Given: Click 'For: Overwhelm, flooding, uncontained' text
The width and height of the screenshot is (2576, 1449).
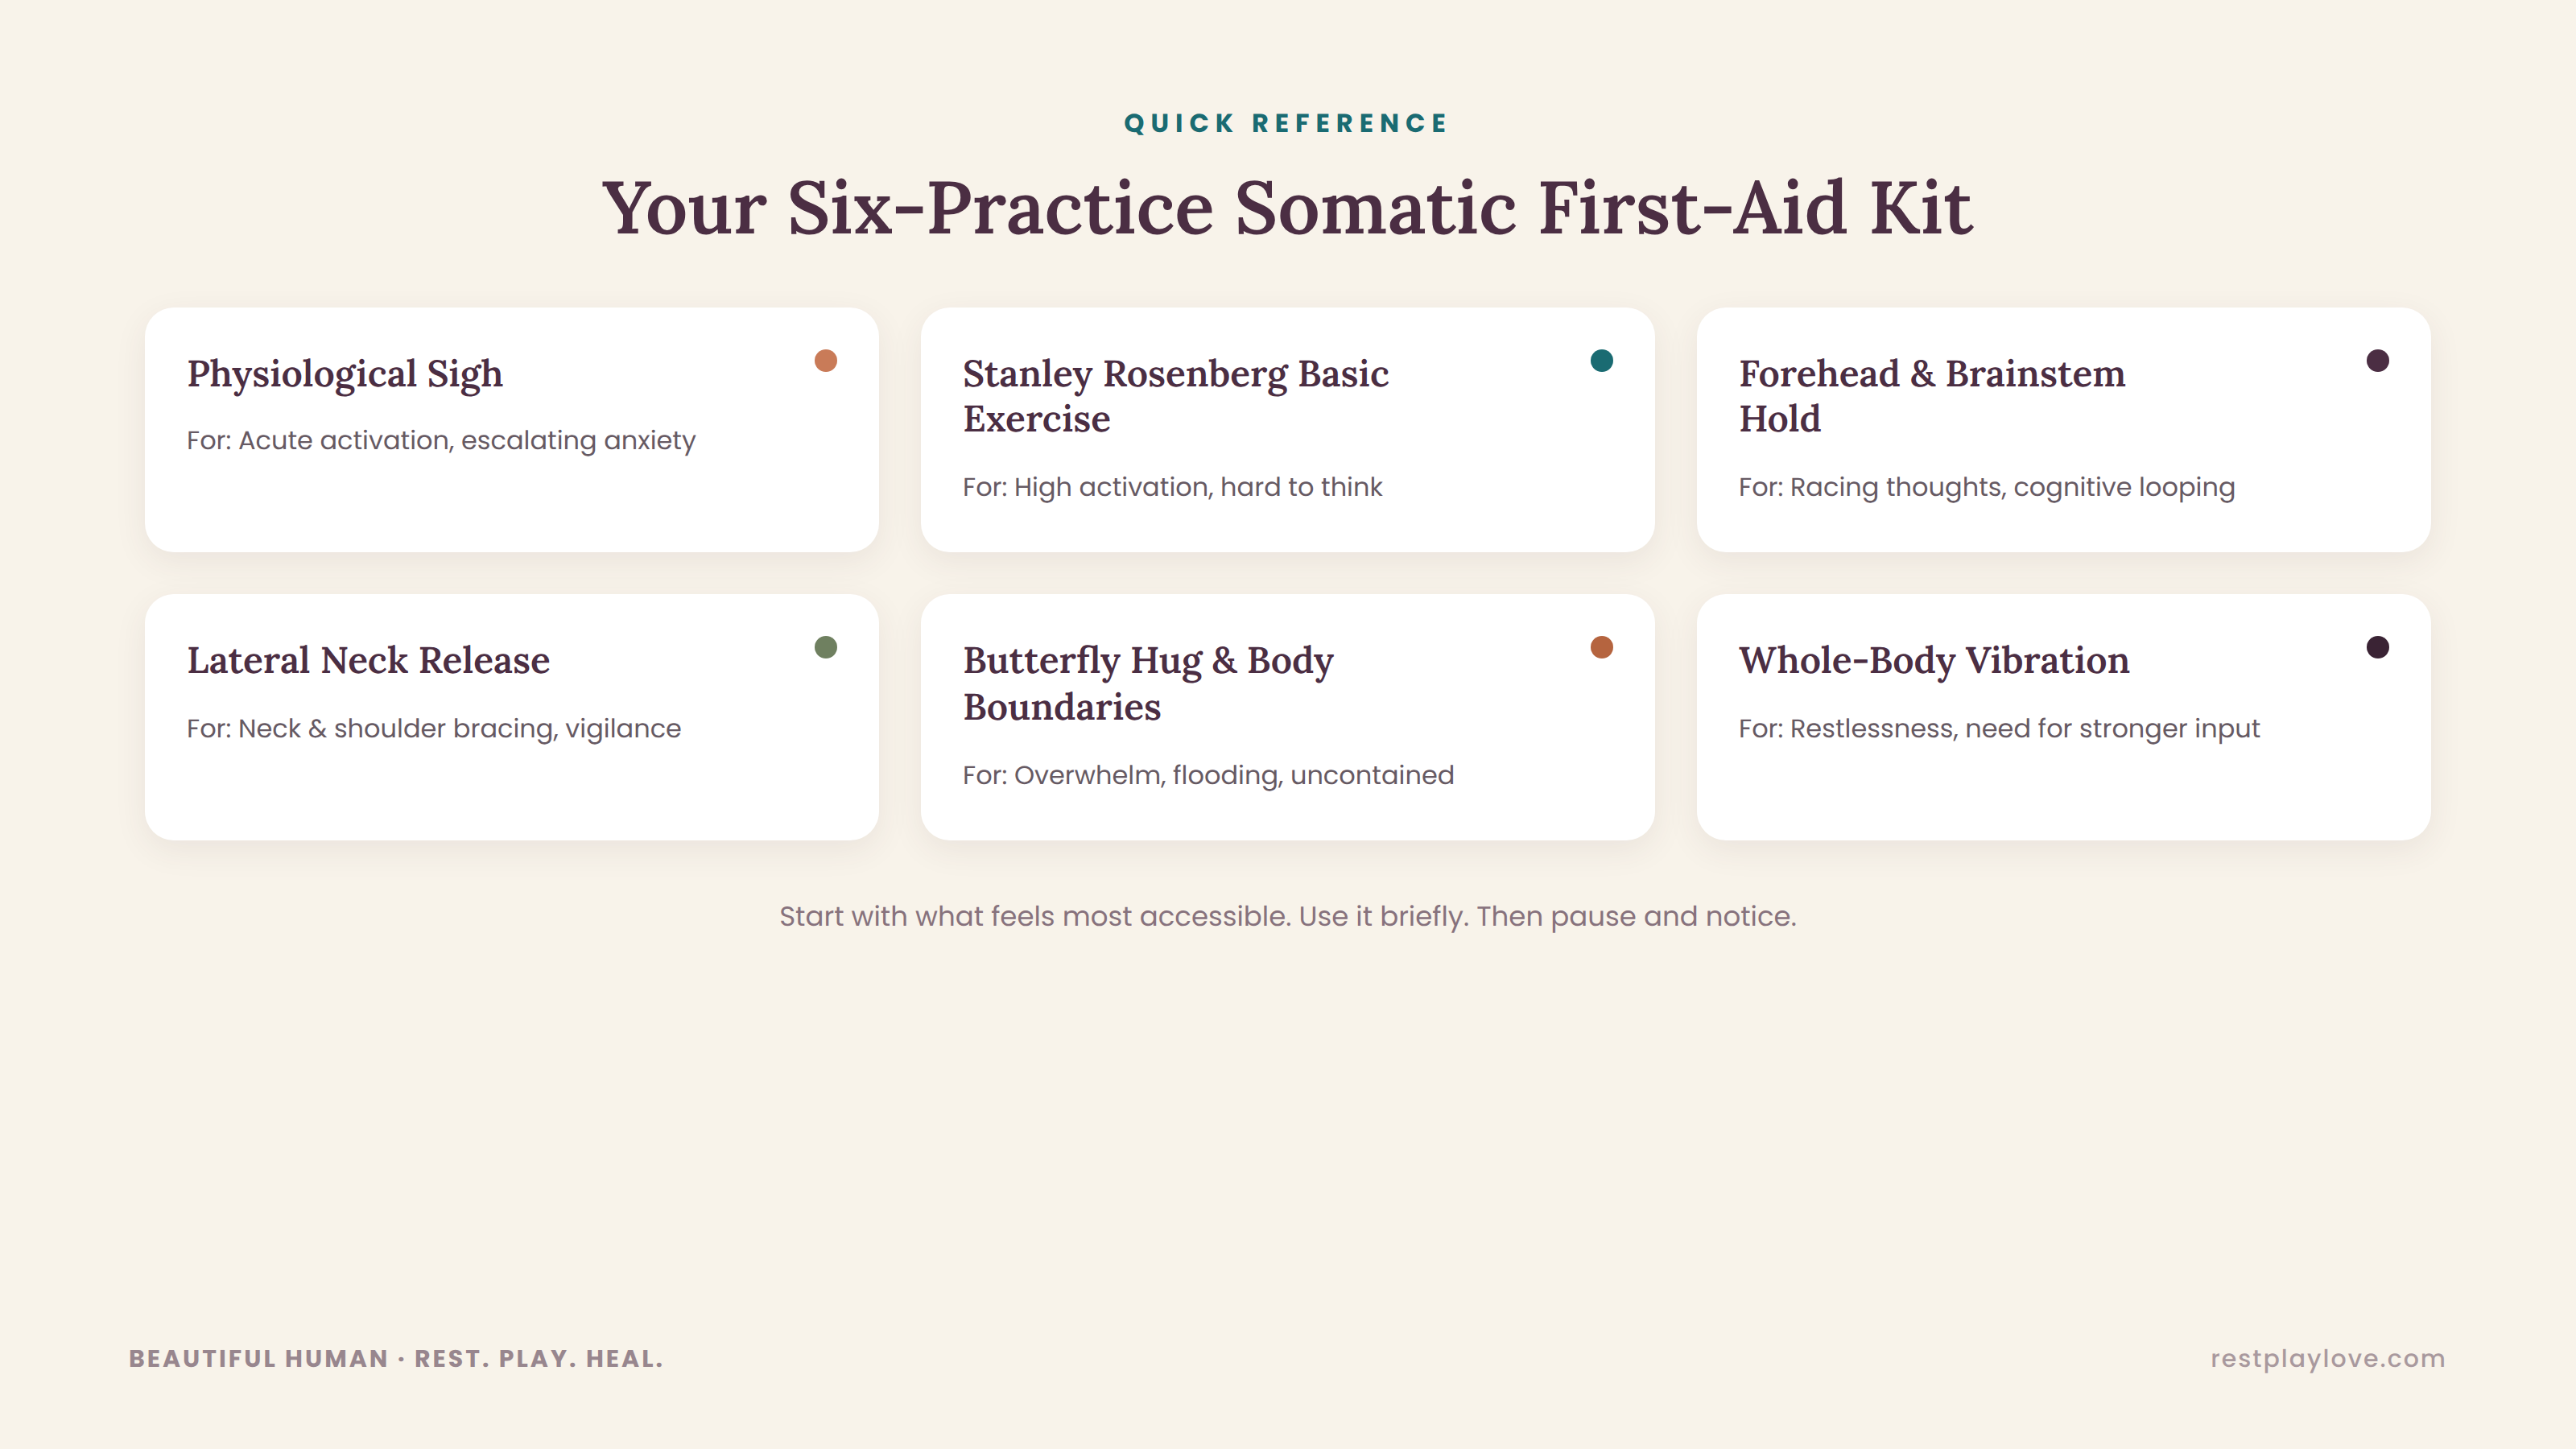Looking at the screenshot, I should point(1208,775).
